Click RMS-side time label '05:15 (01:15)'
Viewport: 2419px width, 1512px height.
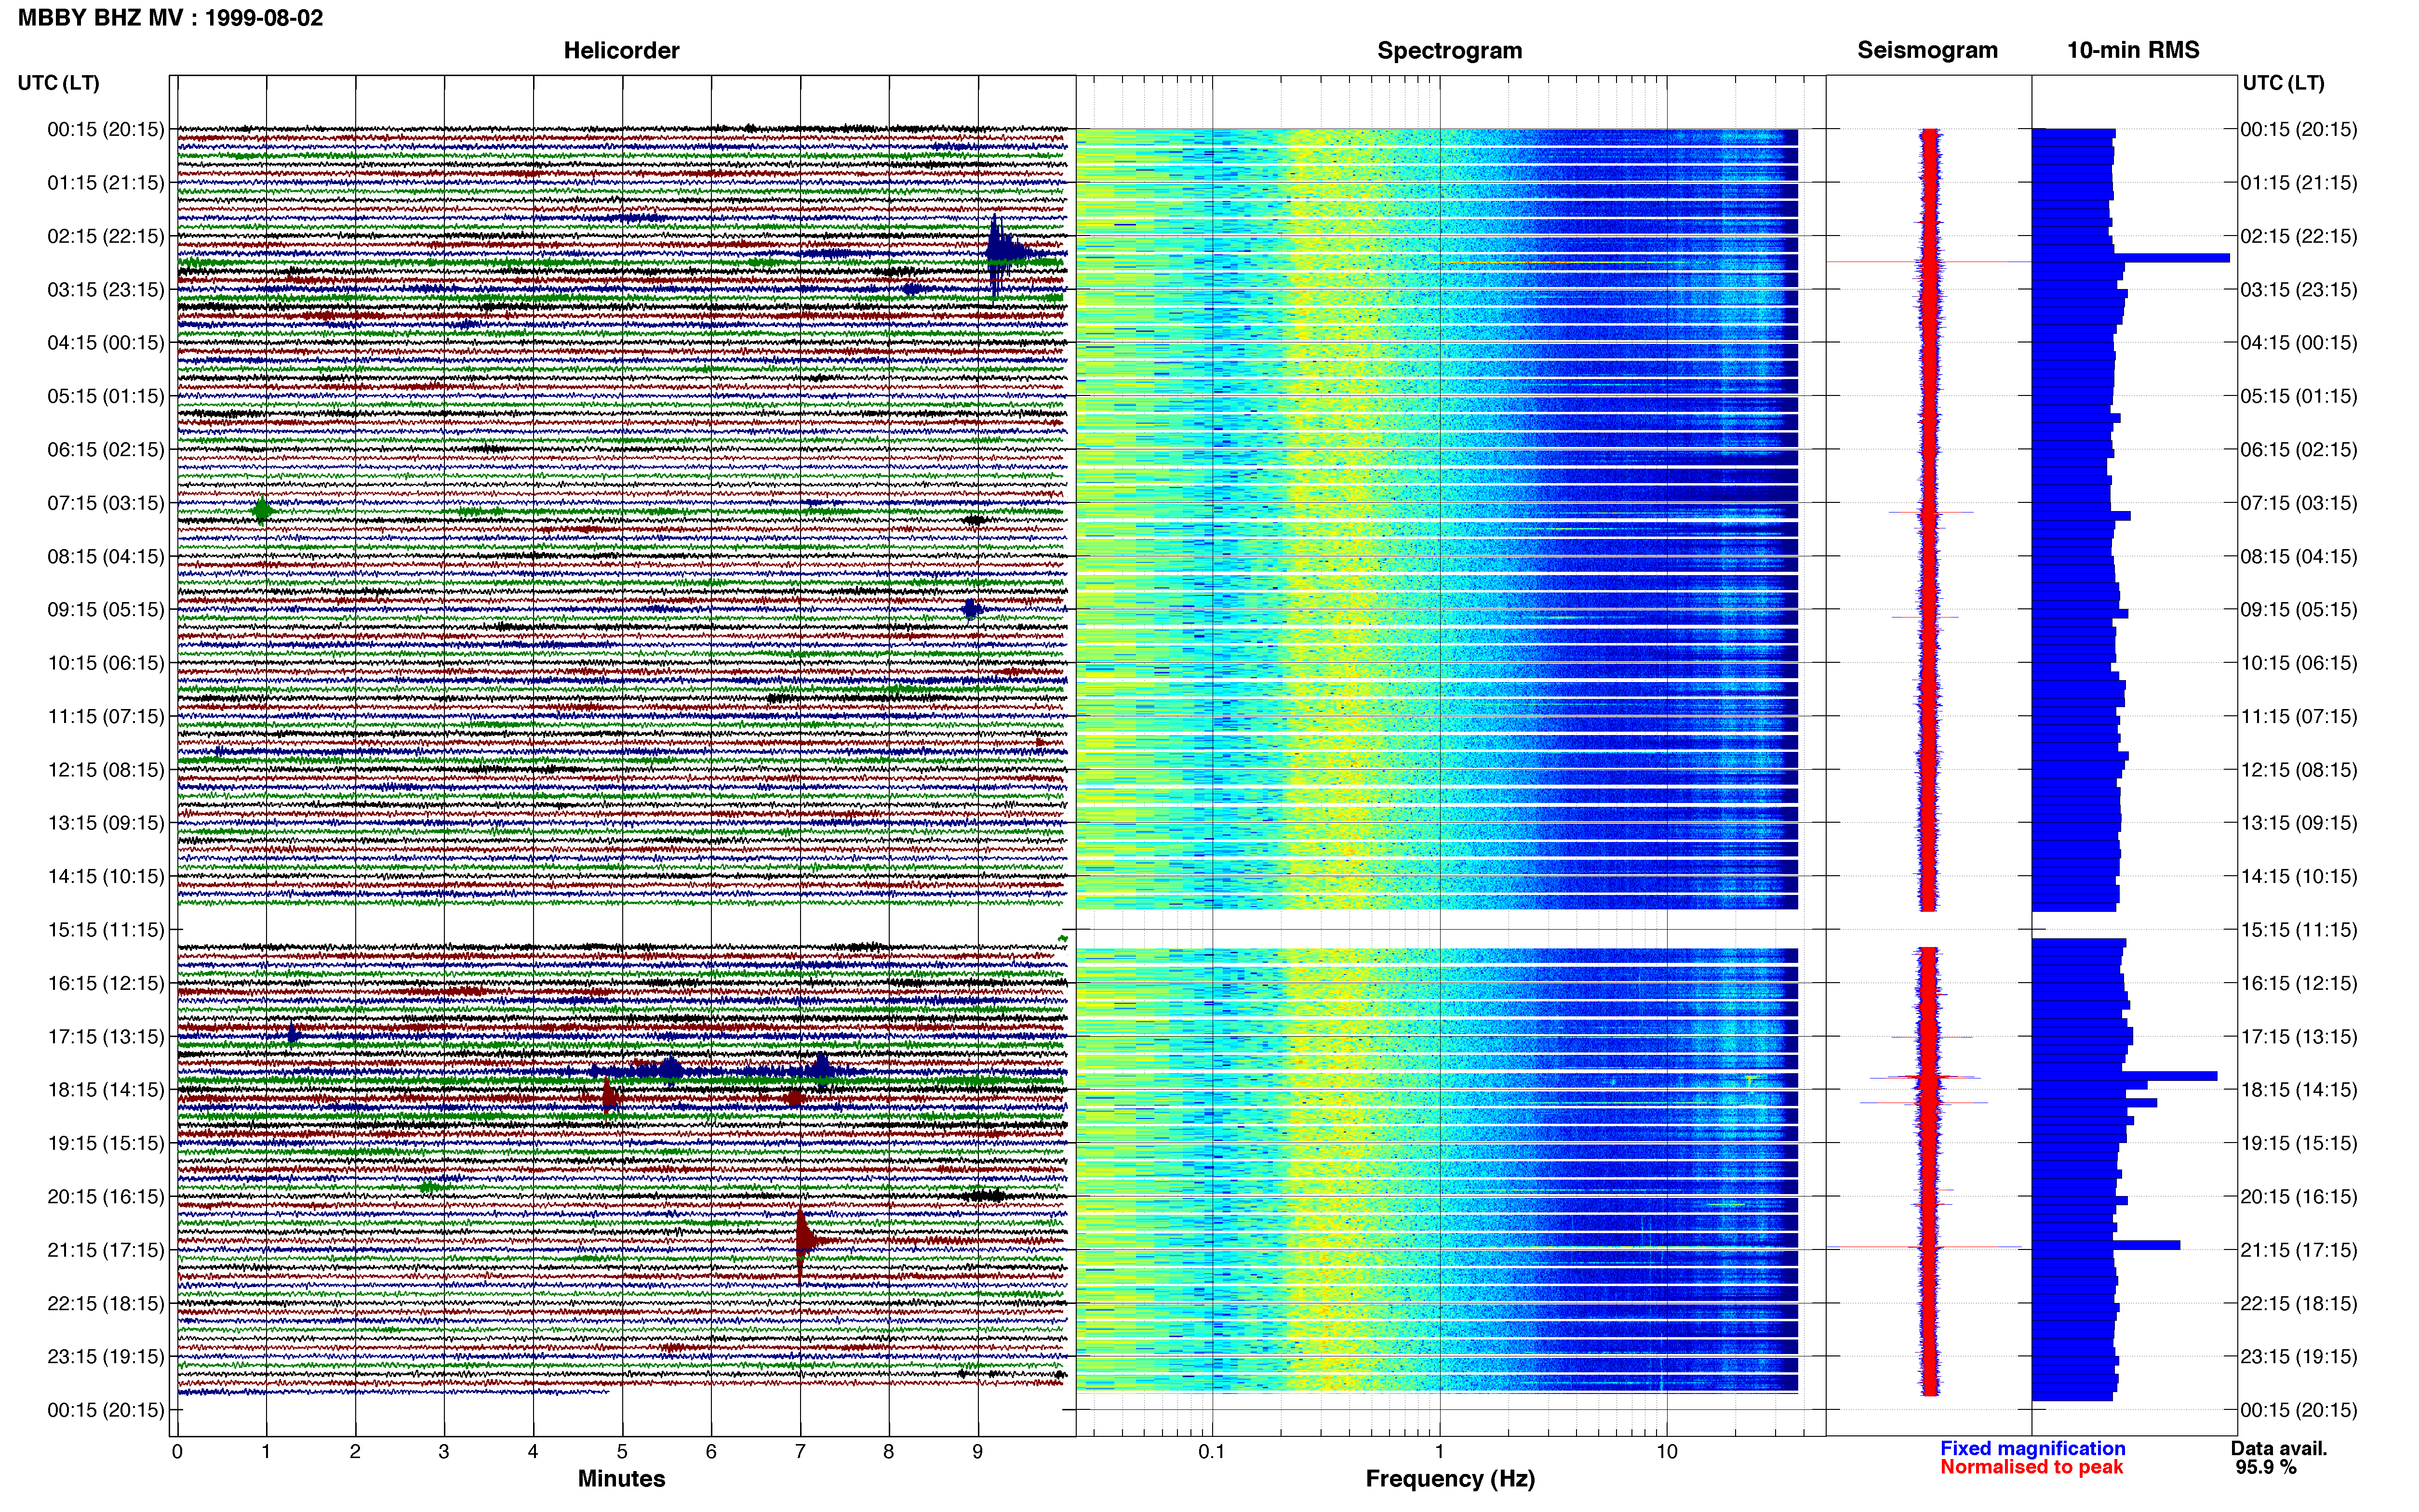(x=2299, y=396)
